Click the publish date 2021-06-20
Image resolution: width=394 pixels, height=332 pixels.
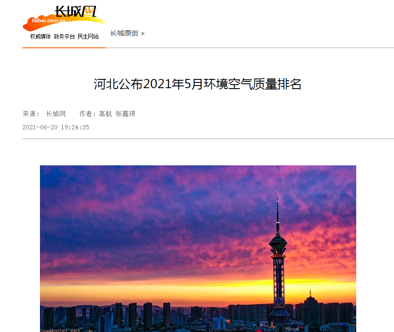40,127
